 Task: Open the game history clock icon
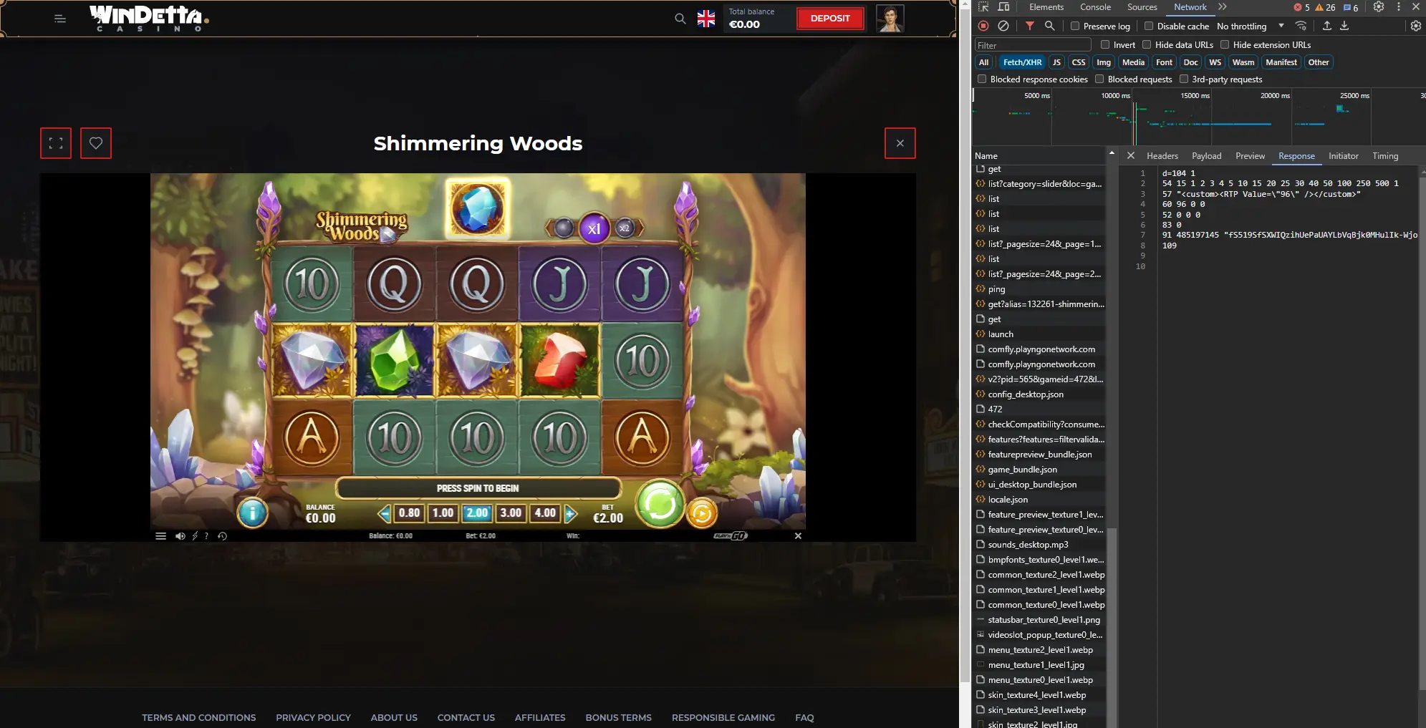[x=223, y=536]
